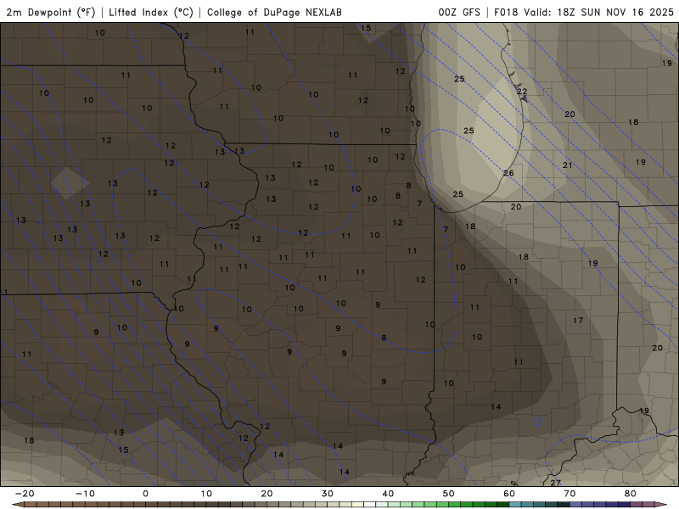679x509 pixels.
Task: Click the left arrow end of color bar
Action: (18, 504)
